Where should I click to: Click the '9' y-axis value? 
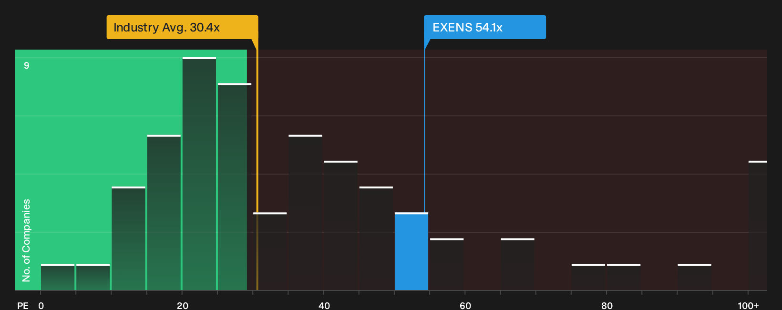tap(27, 65)
